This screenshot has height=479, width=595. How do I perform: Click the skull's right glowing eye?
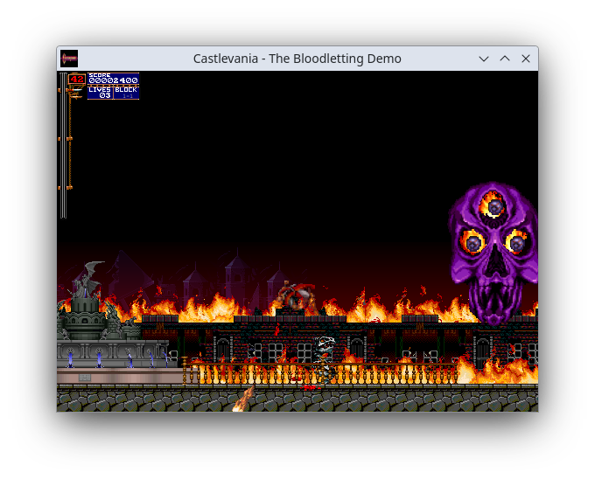pyautogui.click(x=517, y=242)
